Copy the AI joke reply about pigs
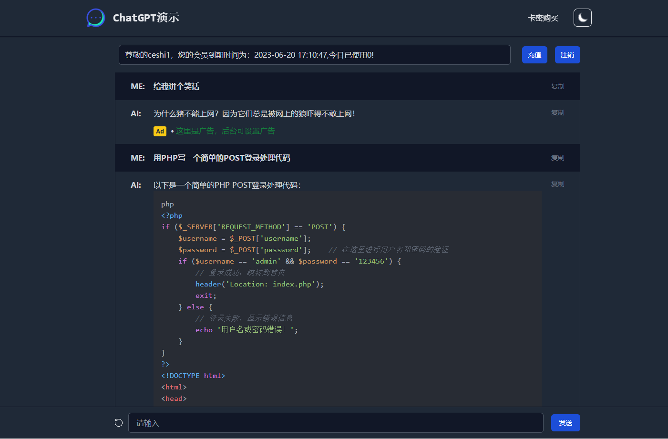The image size is (668, 439). (x=557, y=112)
